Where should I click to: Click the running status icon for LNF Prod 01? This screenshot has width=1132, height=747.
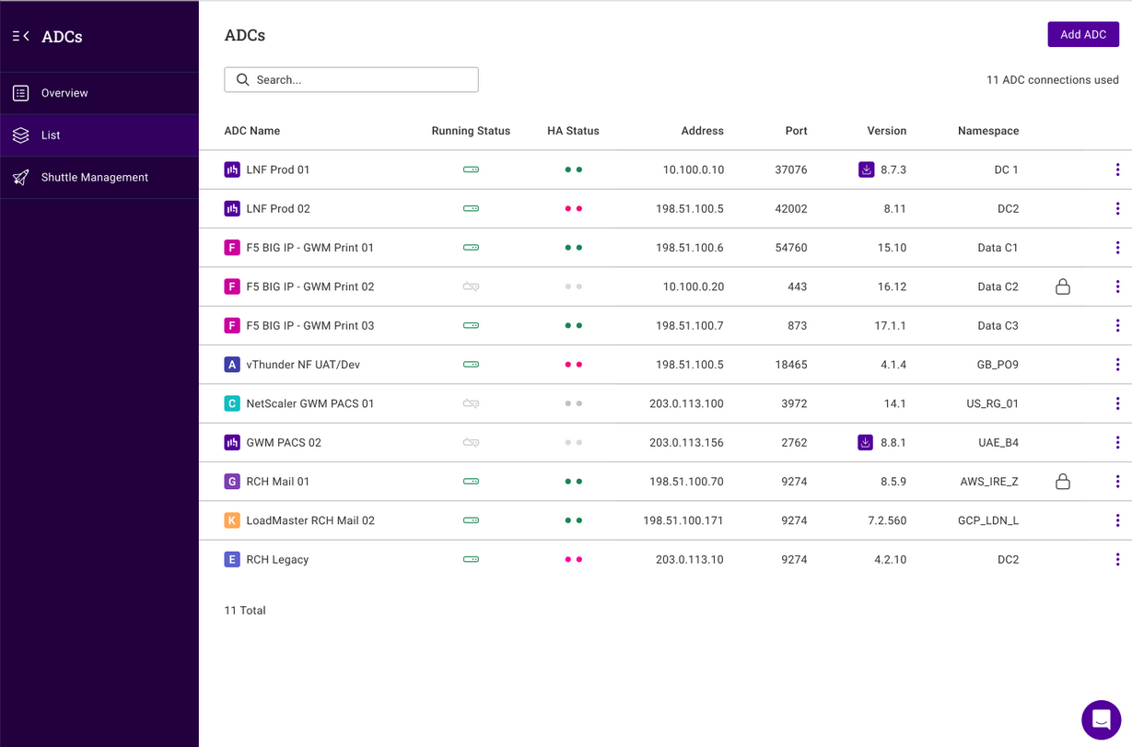tap(471, 169)
